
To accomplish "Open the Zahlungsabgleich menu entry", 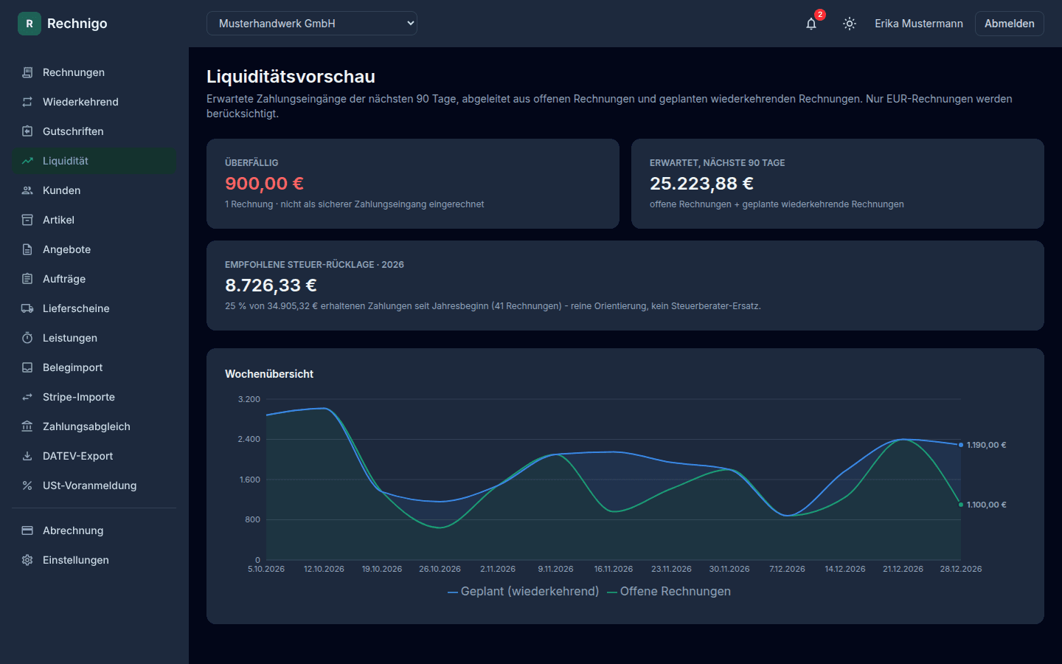I will tap(94, 426).
